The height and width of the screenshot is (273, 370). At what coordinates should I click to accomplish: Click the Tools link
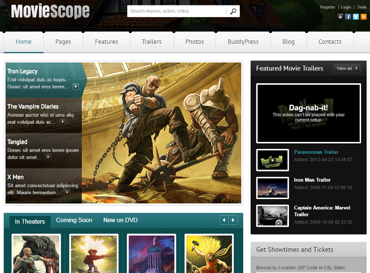coord(362,7)
